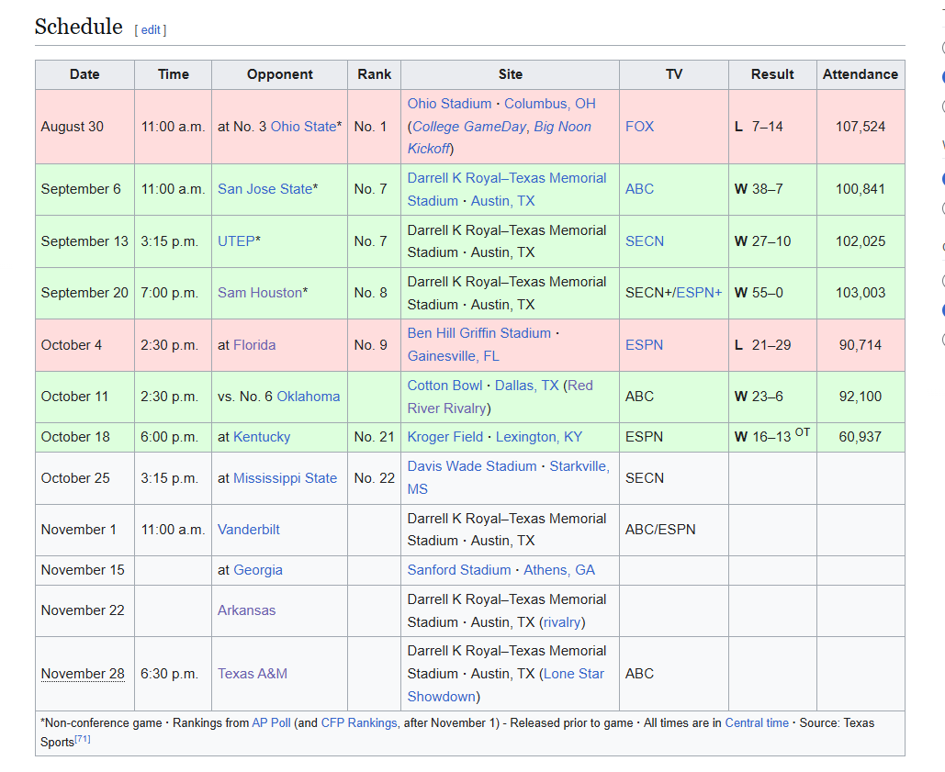Viewport: 945px width, 772px height.
Task: Open the FOX TV network link
Action: click(639, 127)
